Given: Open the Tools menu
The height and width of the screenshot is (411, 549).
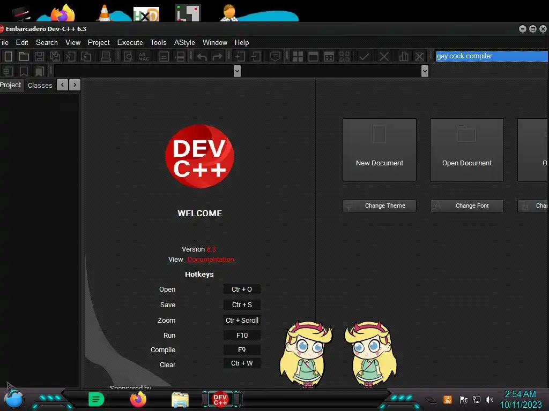Looking at the screenshot, I should click(158, 42).
